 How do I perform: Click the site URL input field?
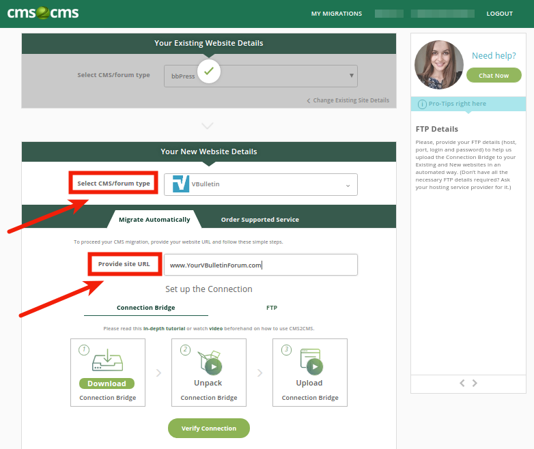click(261, 265)
